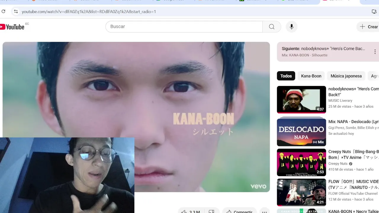379x213 pixels.
Task: Open Creepy Nuts Bling-Bang-Bang-Born thumbnail
Action: (301, 162)
